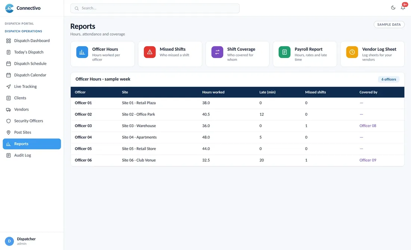Click the 48.0 hours worked value
Screen dimensions: 411x250
click(206, 137)
